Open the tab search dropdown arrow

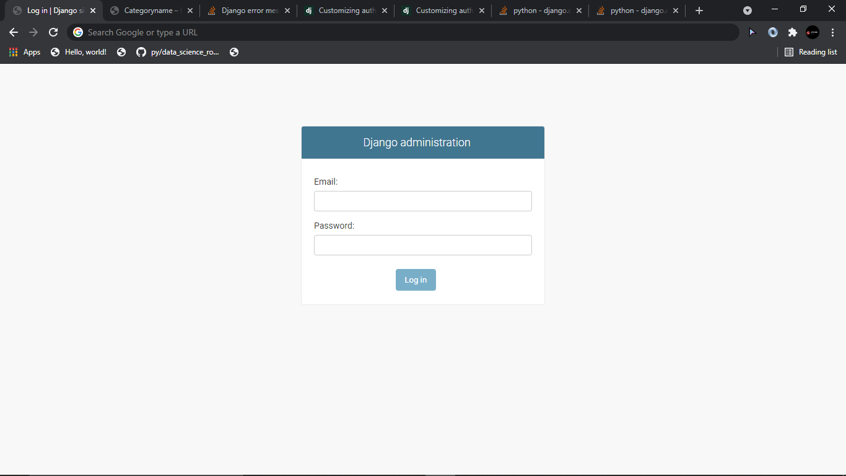pyautogui.click(x=748, y=11)
